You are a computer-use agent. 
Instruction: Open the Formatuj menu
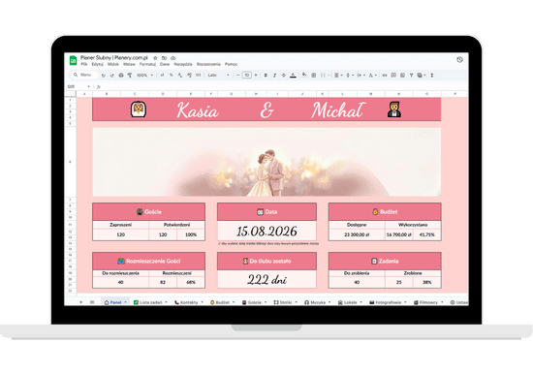coord(147,64)
